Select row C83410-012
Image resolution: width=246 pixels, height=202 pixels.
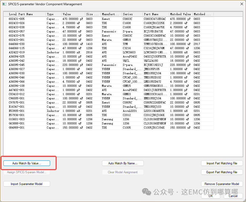109,94
